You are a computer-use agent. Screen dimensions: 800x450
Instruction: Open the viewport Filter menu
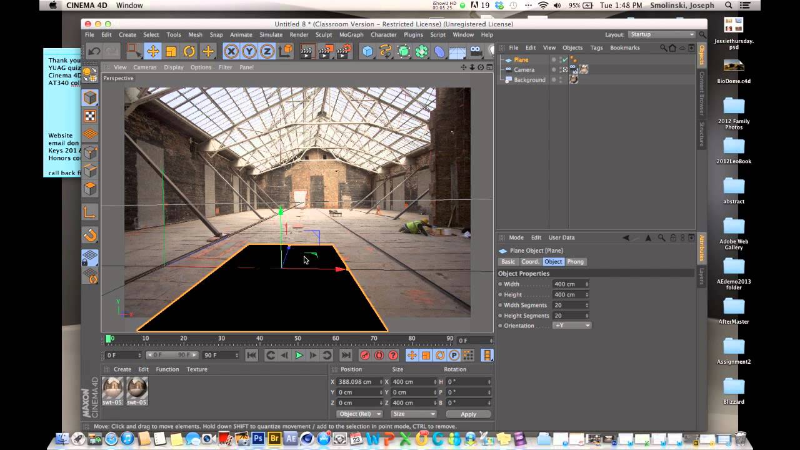point(225,67)
